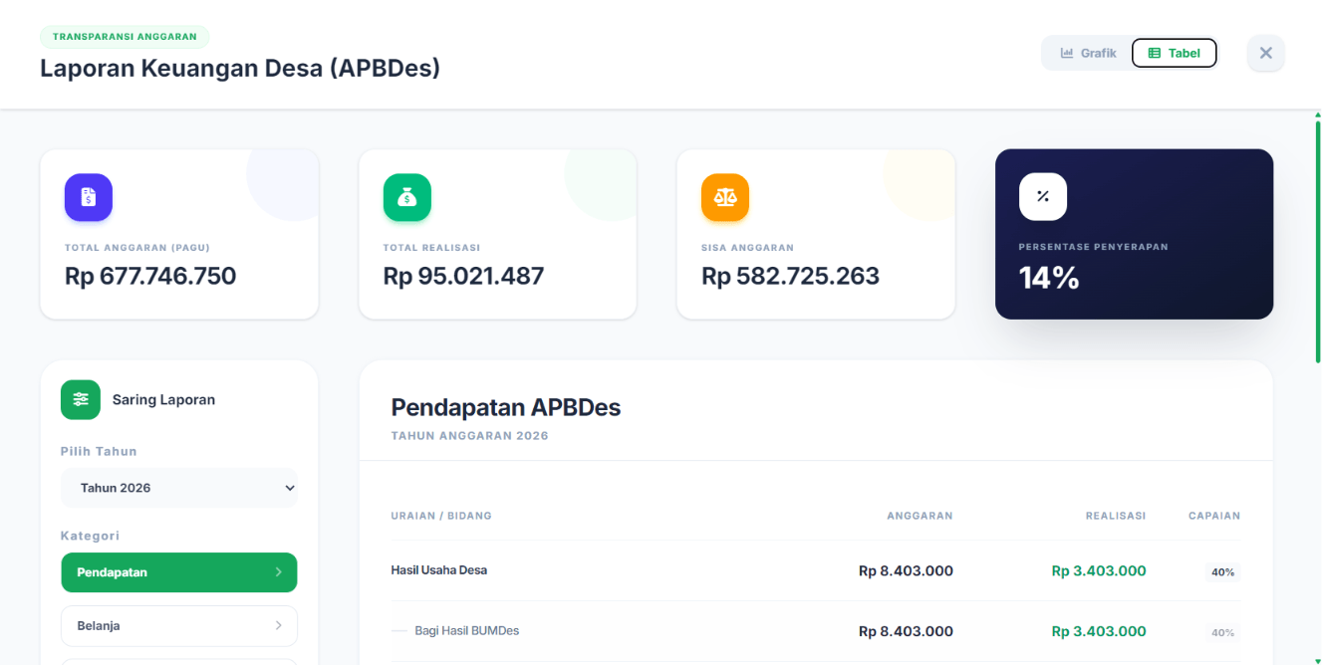Screen dimensions: 1322x665
Task: Switch to Grafik chart view
Action: 1088,53
